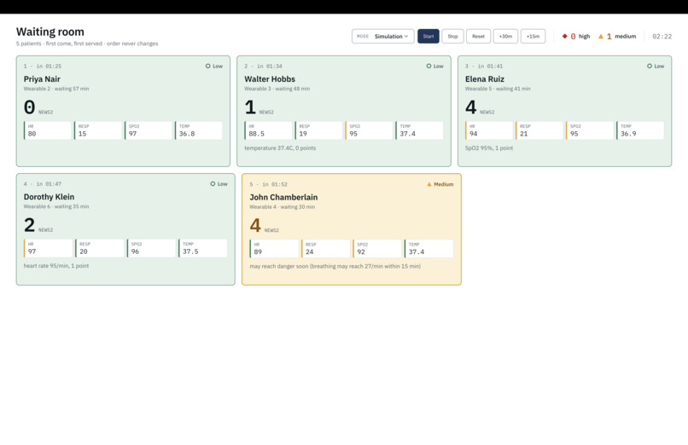This screenshot has height=445, width=688.
Task: Click the '5 · in 01:52' arrival label
Action: (x=269, y=184)
